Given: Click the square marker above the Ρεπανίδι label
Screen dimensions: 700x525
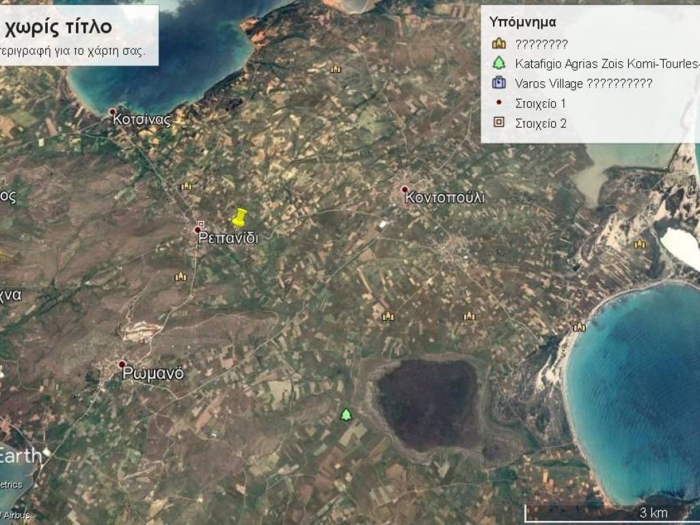Looking at the screenshot, I should (201, 224).
